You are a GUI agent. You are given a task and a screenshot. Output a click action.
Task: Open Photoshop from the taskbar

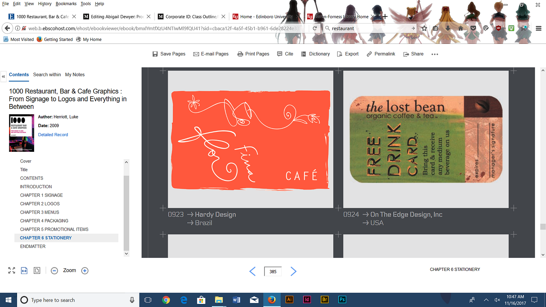tap(342, 300)
